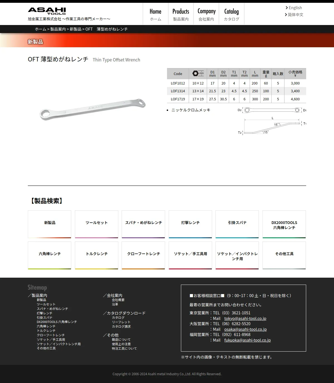Image resolution: width=334 pixels, height=383 pixels.
Task: Open the ツールセット product search card
Action: (97, 224)
